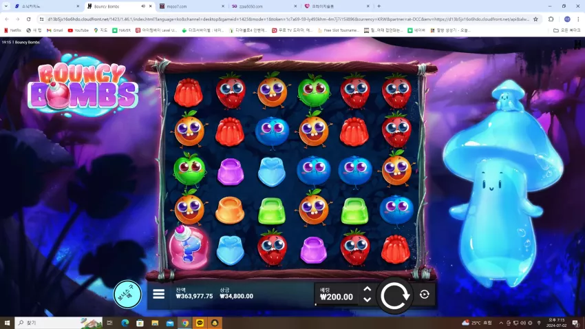Mute the Bouncy Bombs tab via speaker icon

click(143, 6)
